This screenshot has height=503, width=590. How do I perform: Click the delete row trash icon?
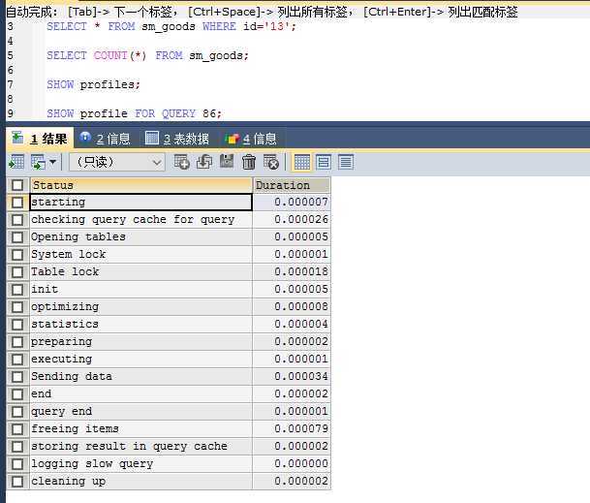(x=249, y=162)
